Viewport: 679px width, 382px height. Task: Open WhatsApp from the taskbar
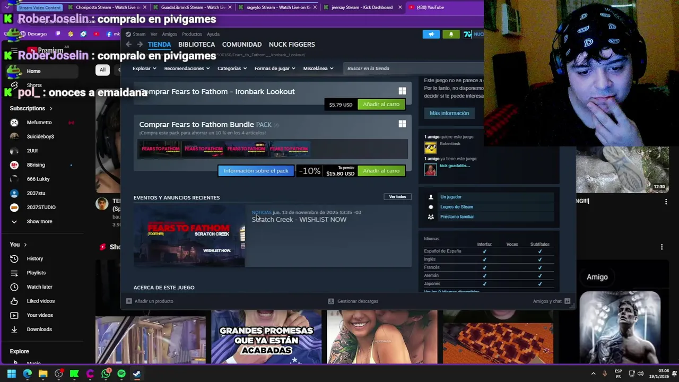click(106, 374)
